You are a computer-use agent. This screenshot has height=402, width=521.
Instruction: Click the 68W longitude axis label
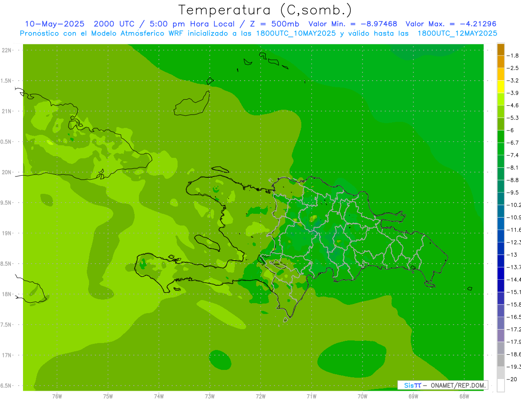(464, 396)
